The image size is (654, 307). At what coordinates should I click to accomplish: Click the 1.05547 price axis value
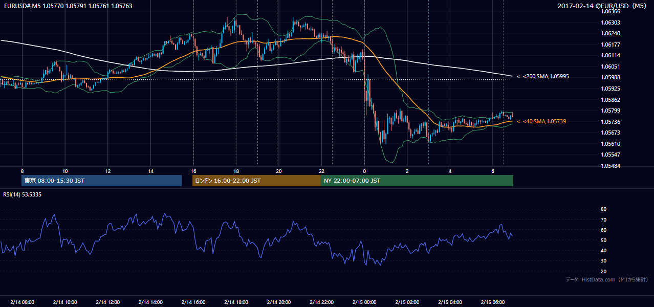pos(611,155)
